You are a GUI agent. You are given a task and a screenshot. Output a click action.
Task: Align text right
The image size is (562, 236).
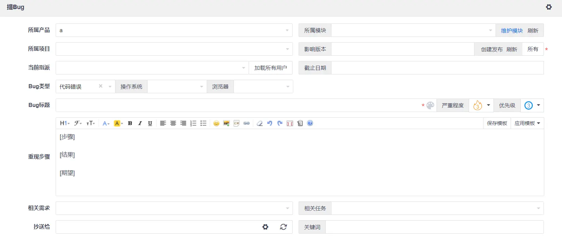(183, 123)
